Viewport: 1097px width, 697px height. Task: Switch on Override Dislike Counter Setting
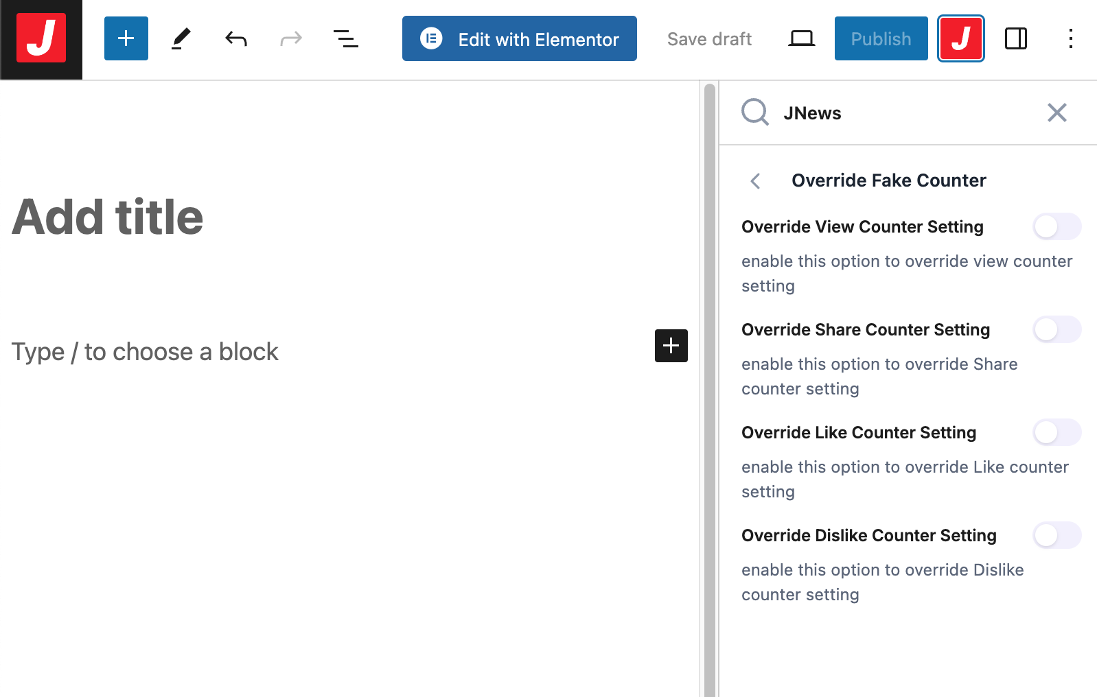(1056, 535)
